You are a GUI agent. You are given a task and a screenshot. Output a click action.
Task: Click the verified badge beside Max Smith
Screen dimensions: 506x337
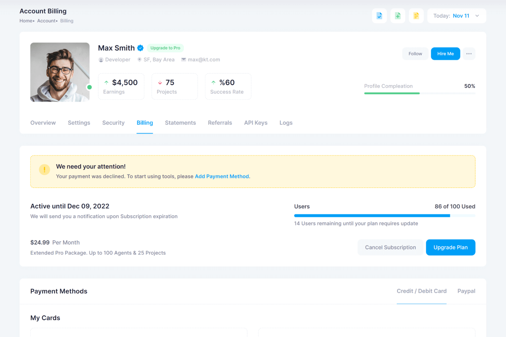click(140, 48)
